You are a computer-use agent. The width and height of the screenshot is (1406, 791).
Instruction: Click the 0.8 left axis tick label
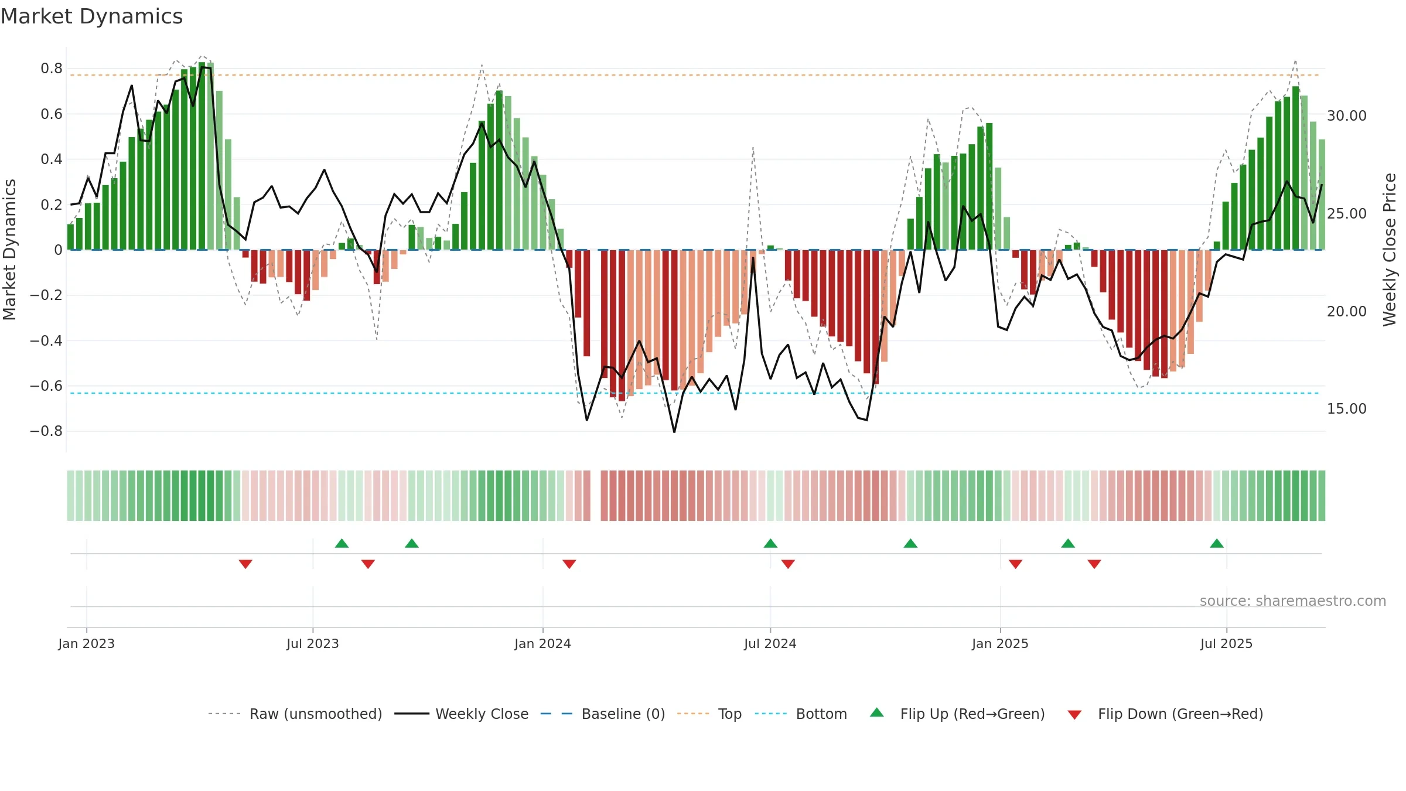click(x=52, y=69)
